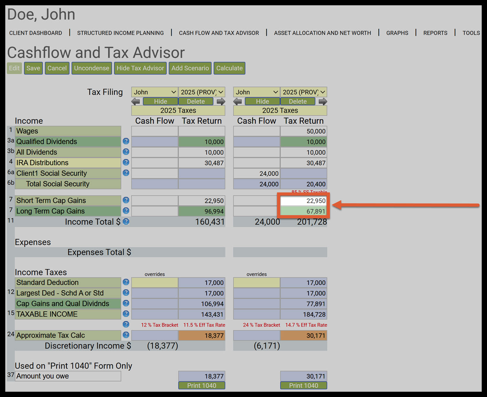Click the TAXABLE INCOME help icon
Image resolution: width=487 pixels, height=397 pixels.
[126, 314]
